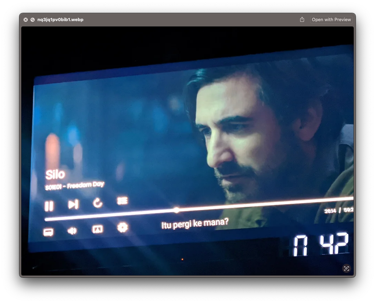Enter picture-in-picture mode
375x303 pixels.
click(97, 229)
